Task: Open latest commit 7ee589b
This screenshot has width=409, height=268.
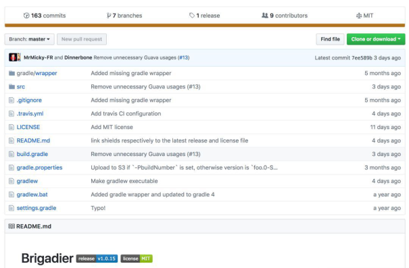Action: (x=362, y=58)
